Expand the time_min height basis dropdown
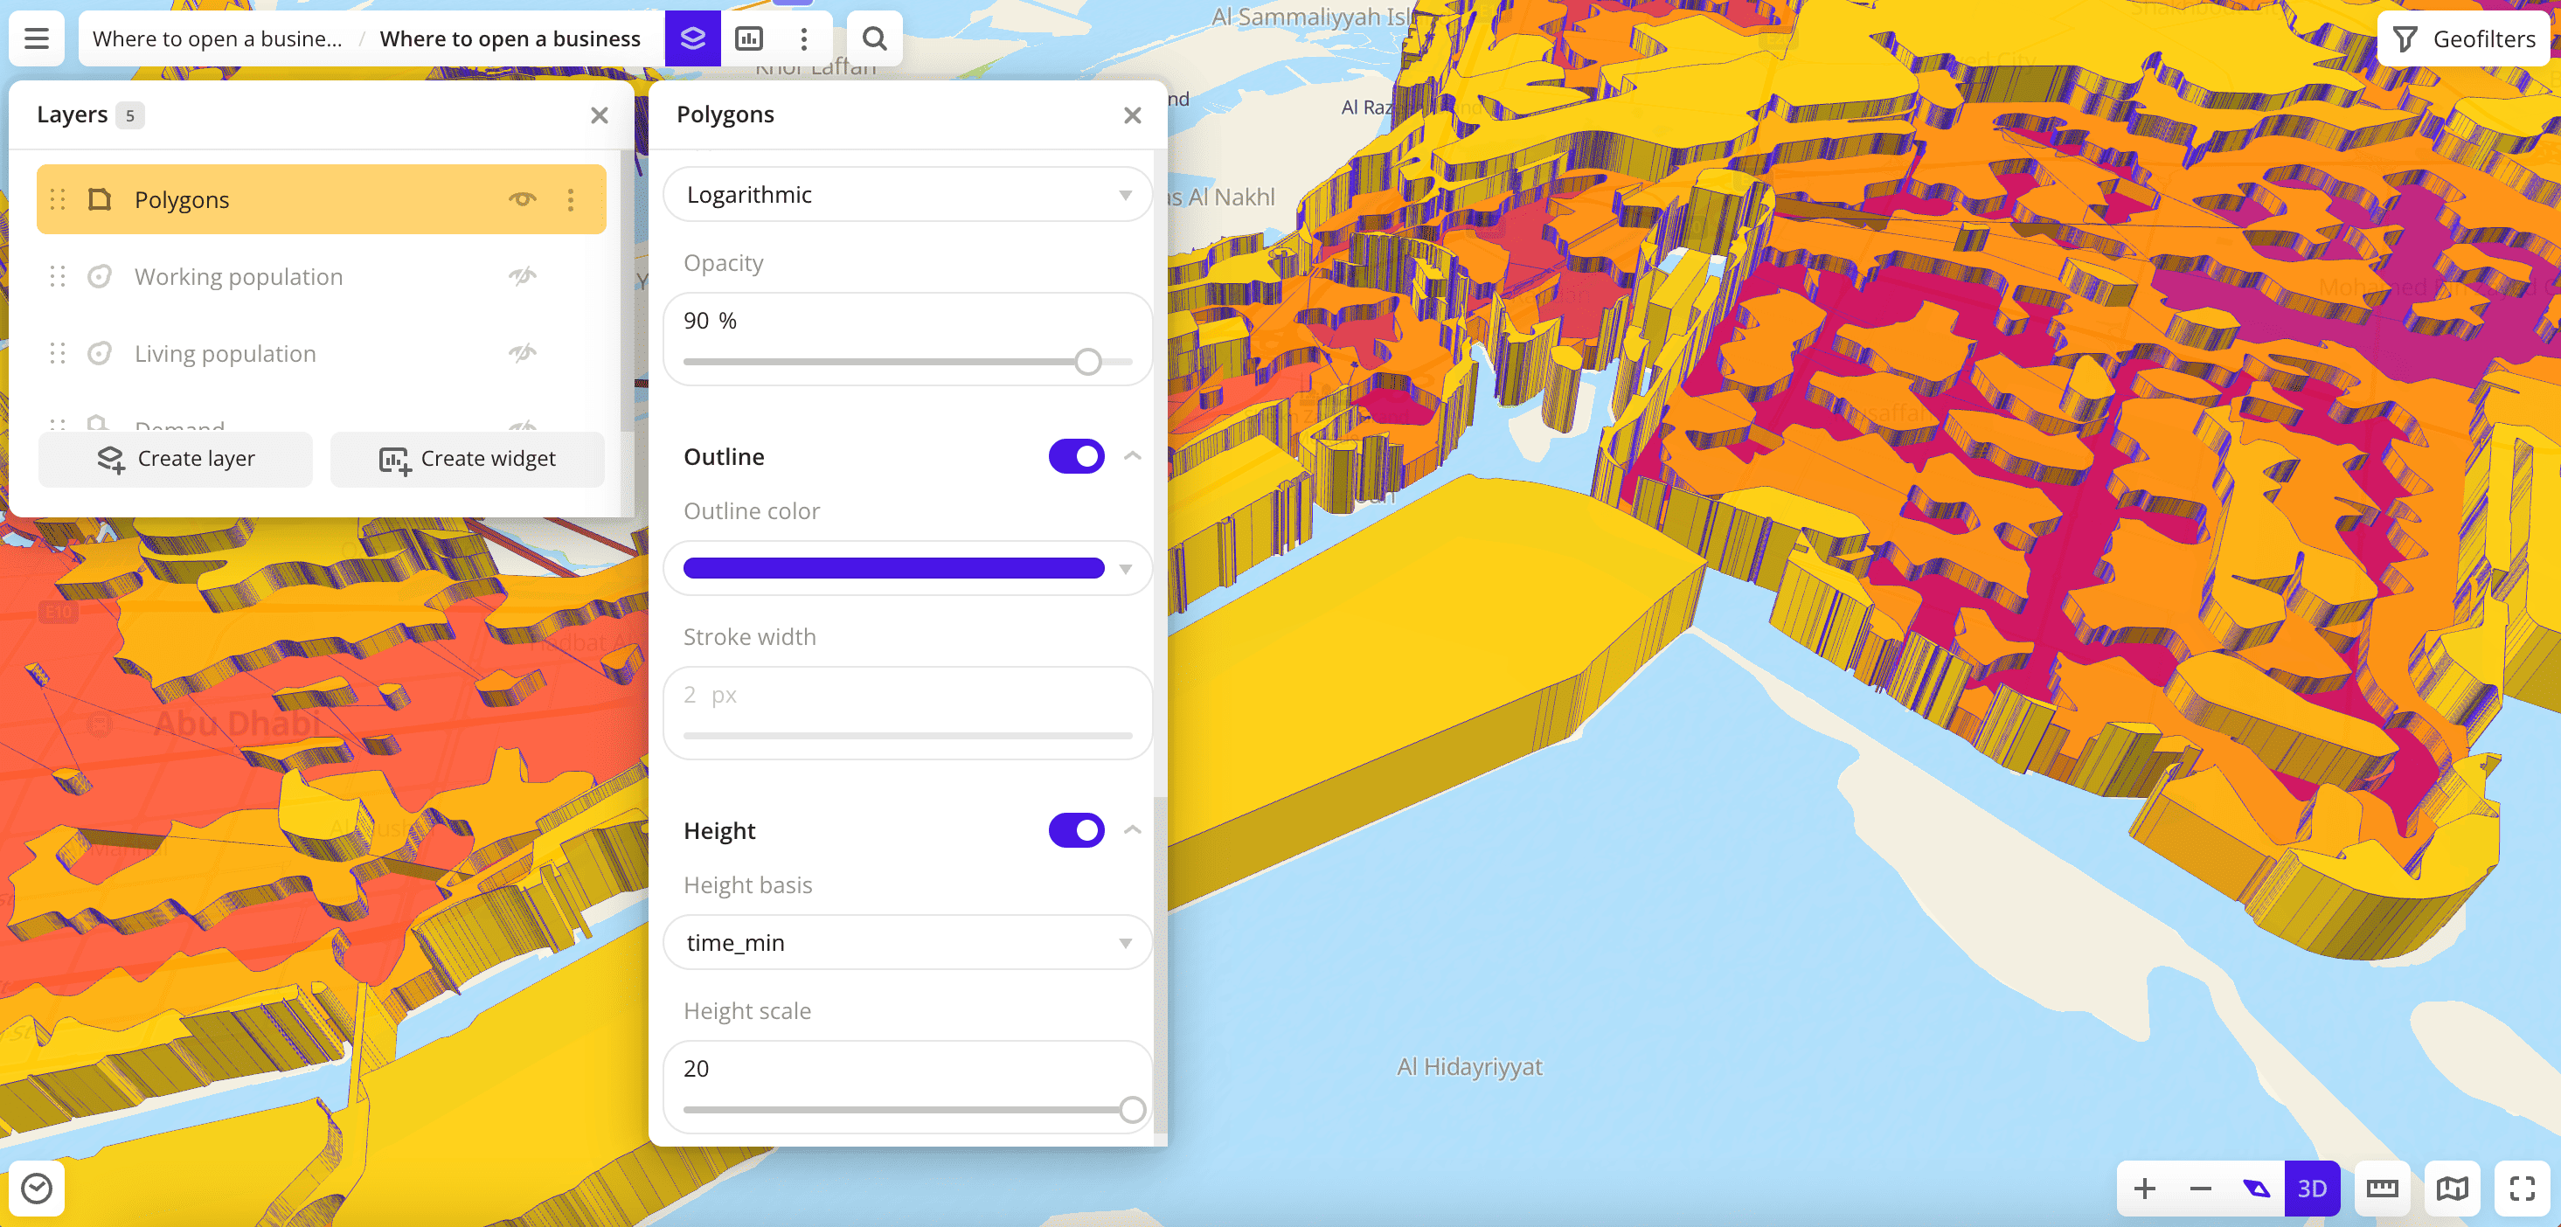This screenshot has width=2561, height=1227. (x=906, y=943)
